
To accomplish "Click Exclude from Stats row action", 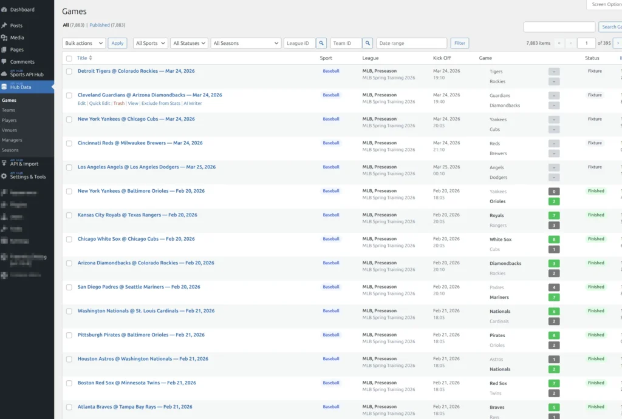I will coord(160,103).
